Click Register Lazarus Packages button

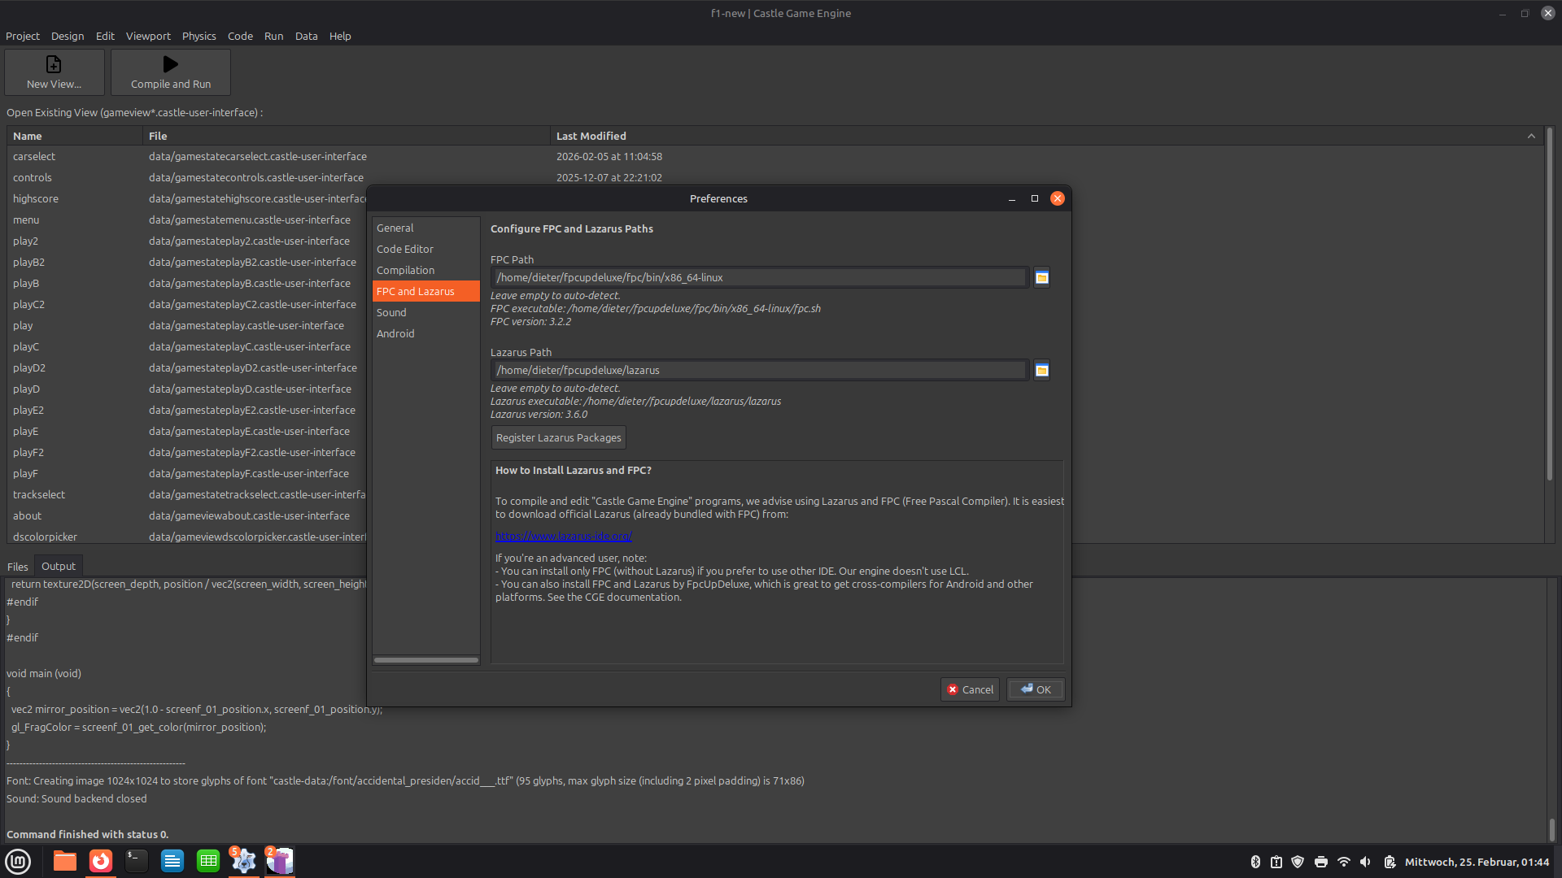click(x=558, y=437)
